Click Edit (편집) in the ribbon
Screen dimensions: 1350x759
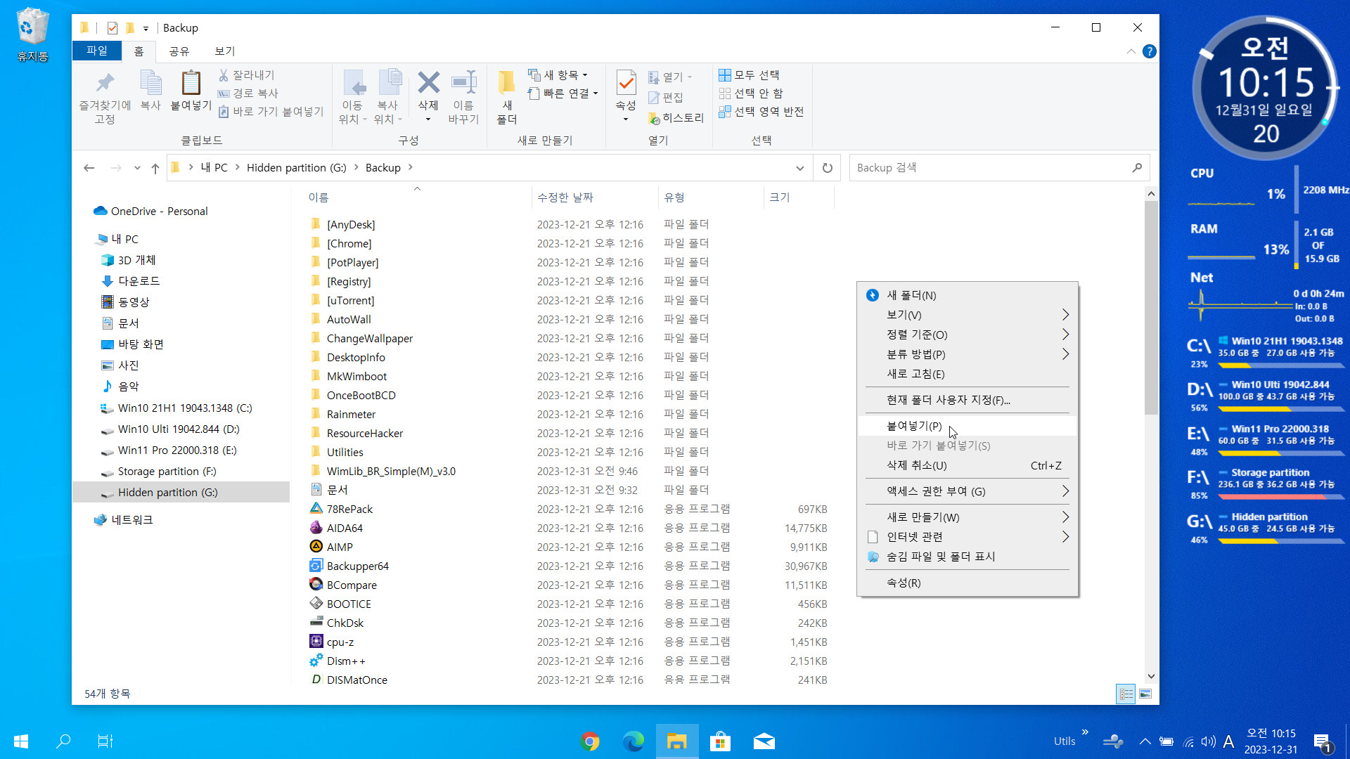tap(666, 97)
